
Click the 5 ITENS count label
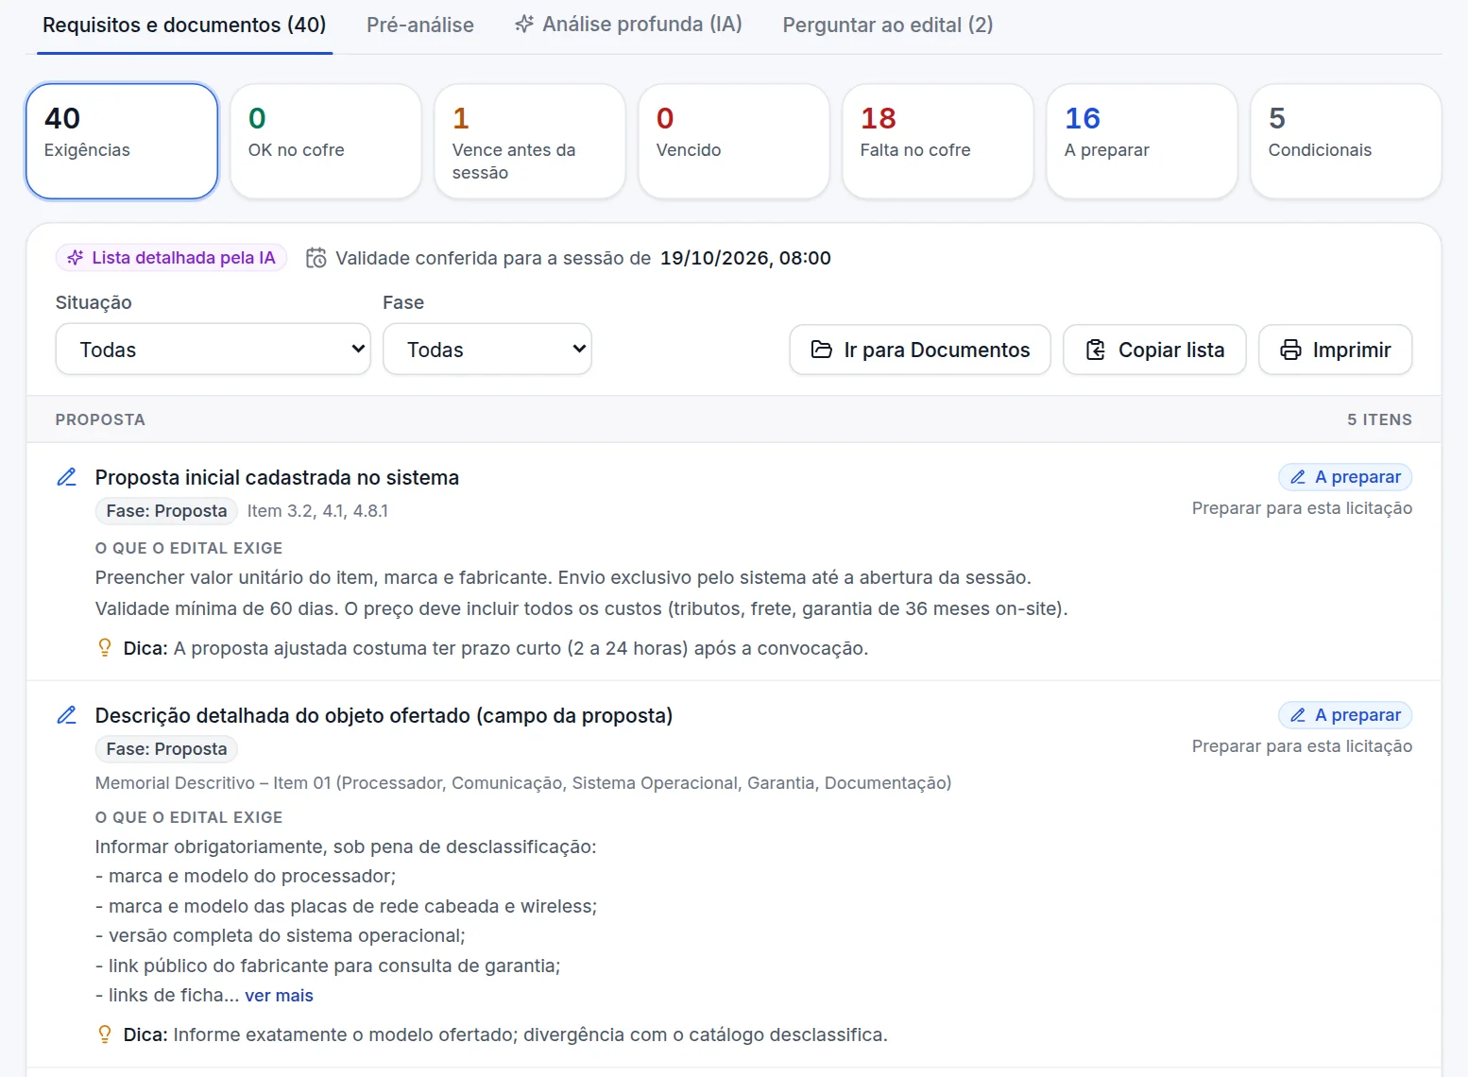(x=1379, y=419)
